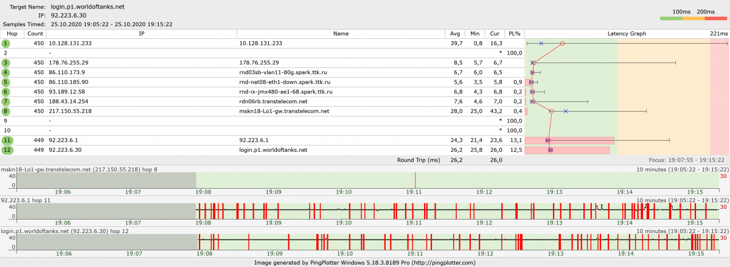Click the blue X current-latency marker on hop 8
Screen dimensions: 730x267
coord(566,111)
